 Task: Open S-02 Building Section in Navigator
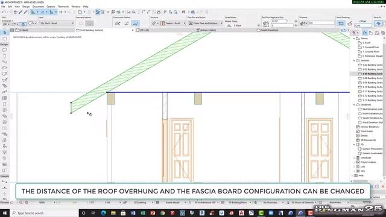click(x=370, y=65)
